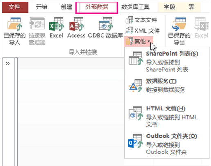Expand the 其他 (More) dropdown arrow
Screen dimensions: 211x166
coord(149,41)
